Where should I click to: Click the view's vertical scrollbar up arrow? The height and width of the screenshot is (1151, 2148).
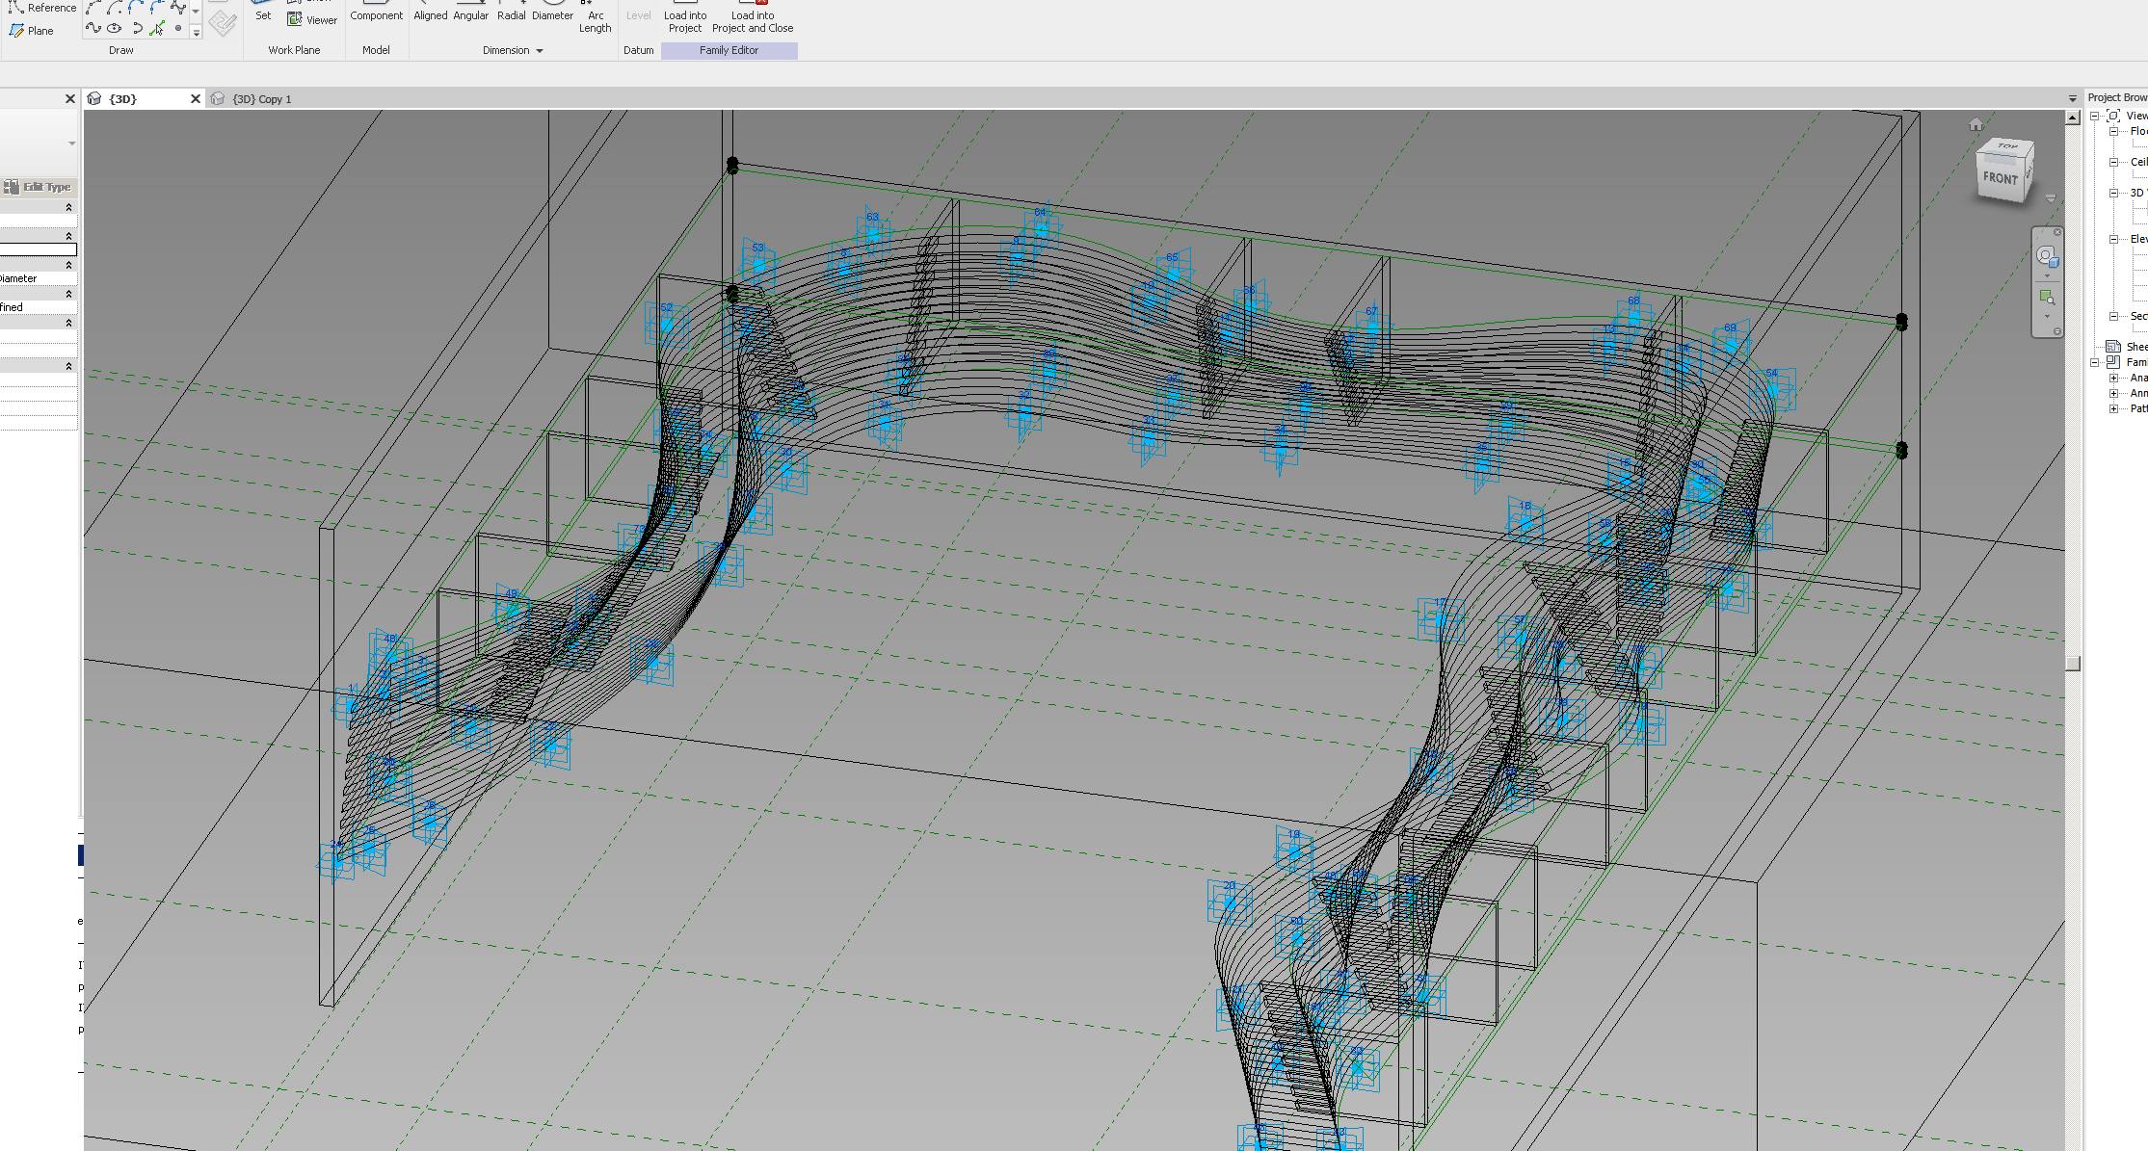(2073, 118)
